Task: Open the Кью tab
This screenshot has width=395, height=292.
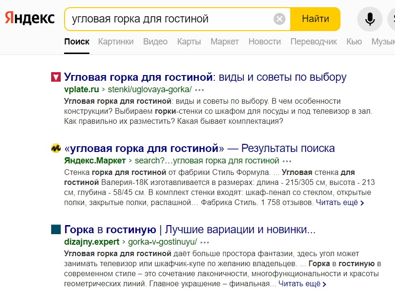Action: coord(354,42)
